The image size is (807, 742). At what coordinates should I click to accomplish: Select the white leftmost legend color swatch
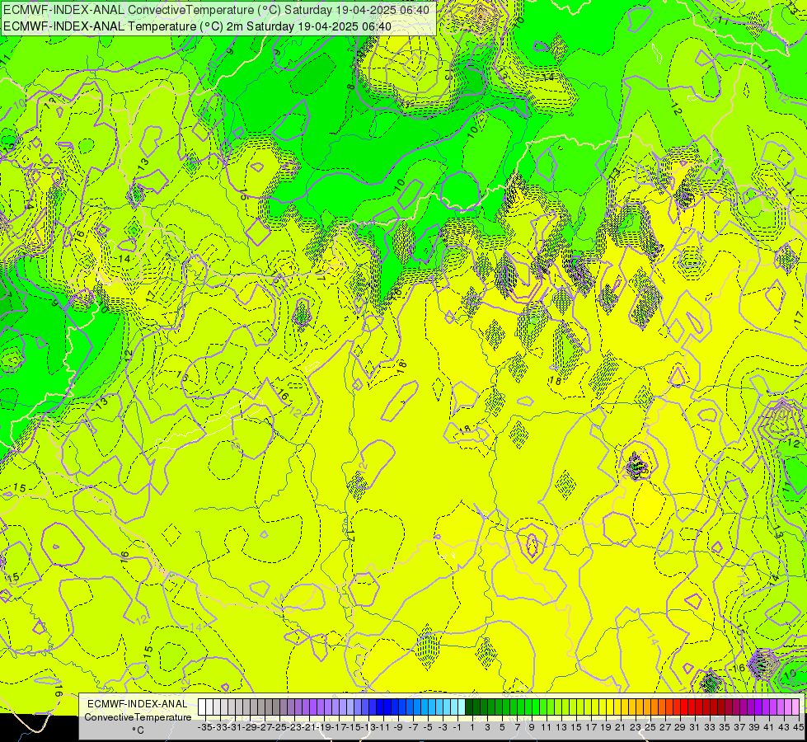pos(202,707)
